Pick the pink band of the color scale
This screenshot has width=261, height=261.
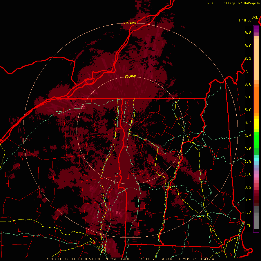click(x=256, y=176)
